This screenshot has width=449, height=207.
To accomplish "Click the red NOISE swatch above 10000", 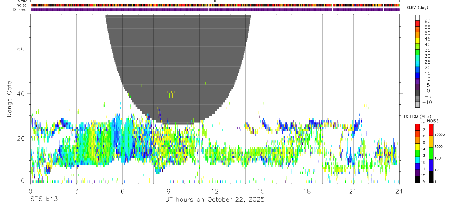I will (x=431, y=130).
